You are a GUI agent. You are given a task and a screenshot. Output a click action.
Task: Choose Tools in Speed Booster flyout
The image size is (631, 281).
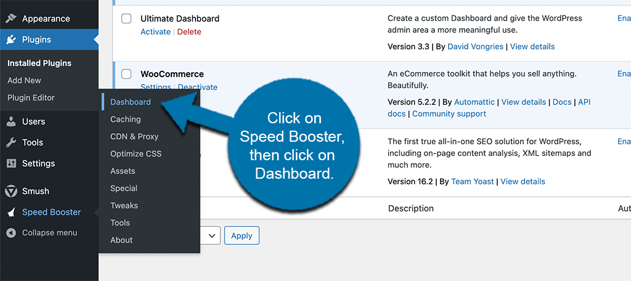click(x=120, y=222)
